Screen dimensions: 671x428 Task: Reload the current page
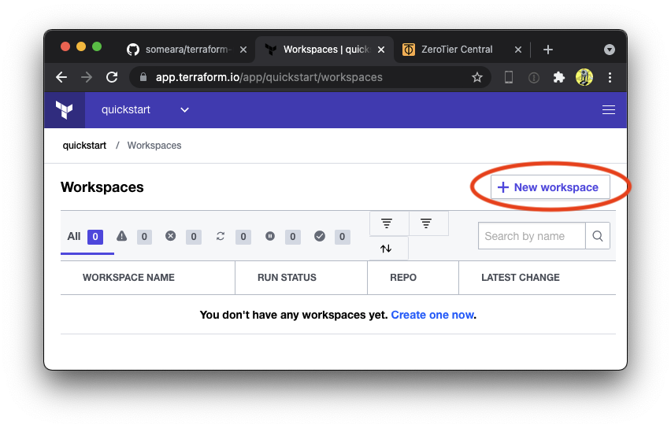(x=112, y=77)
